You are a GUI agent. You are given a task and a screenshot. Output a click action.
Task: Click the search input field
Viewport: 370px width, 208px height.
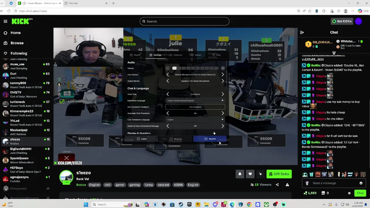(x=184, y=21)
